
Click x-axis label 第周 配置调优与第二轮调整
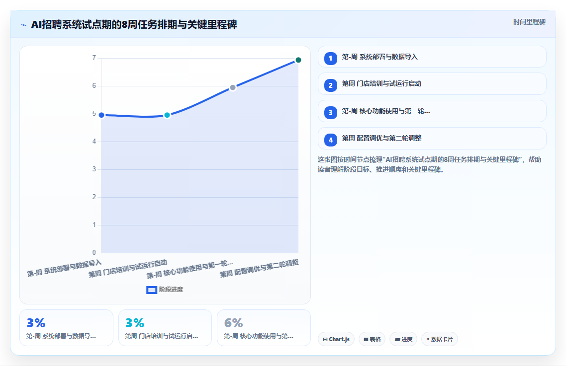click(259, 269)
